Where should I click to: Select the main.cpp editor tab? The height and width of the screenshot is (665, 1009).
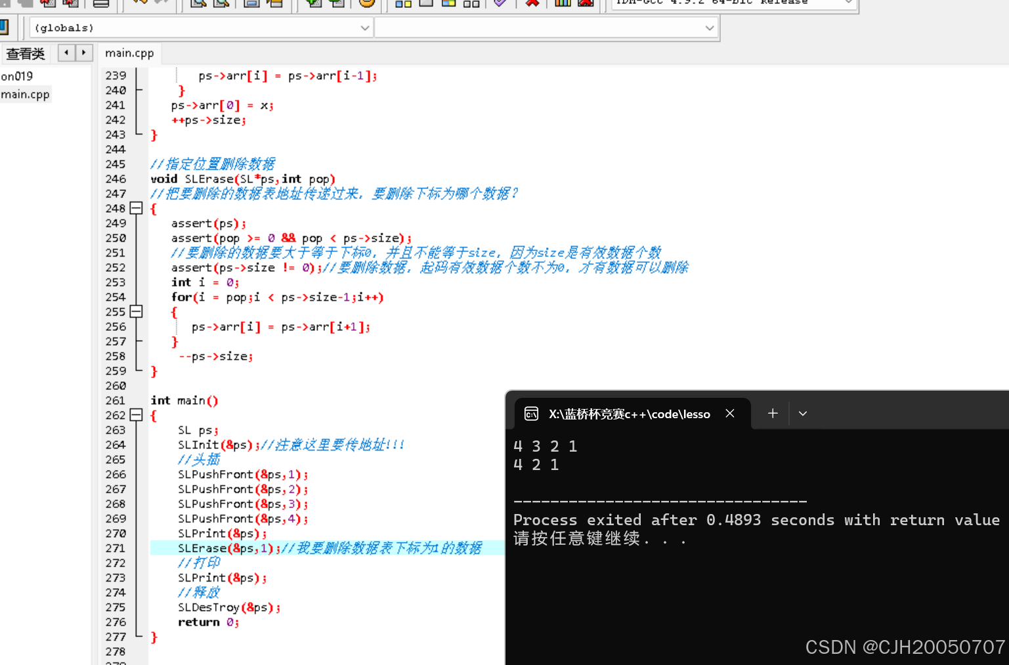point(129,53)
